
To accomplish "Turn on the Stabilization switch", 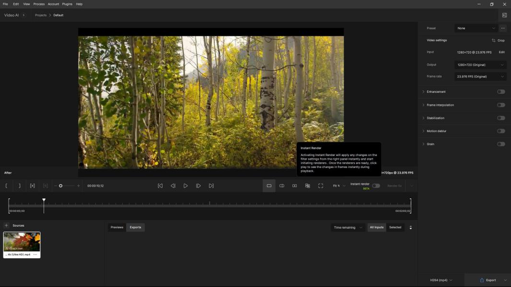I will pyautogui.click(x=501, y=118).
